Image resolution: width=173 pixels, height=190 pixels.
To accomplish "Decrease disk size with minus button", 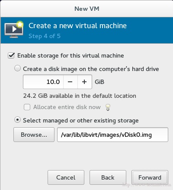I will click(70, 82).
